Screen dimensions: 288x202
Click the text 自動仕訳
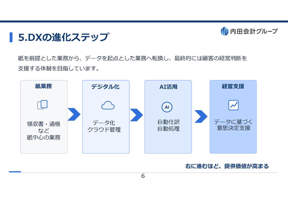click(x=168, y=122)
